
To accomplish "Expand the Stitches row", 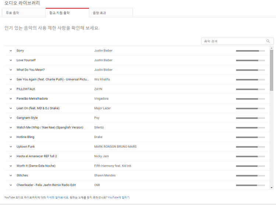I will tap(11, 176).
